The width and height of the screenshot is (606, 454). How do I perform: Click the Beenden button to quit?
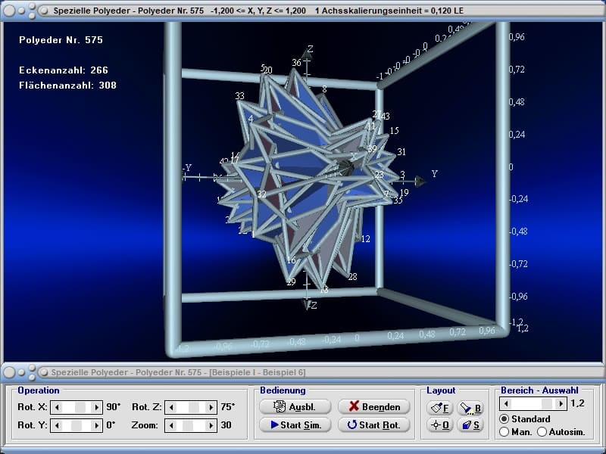(374, 407)
